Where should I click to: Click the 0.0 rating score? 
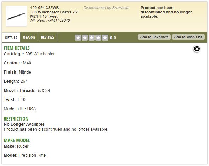coord(113,38)
